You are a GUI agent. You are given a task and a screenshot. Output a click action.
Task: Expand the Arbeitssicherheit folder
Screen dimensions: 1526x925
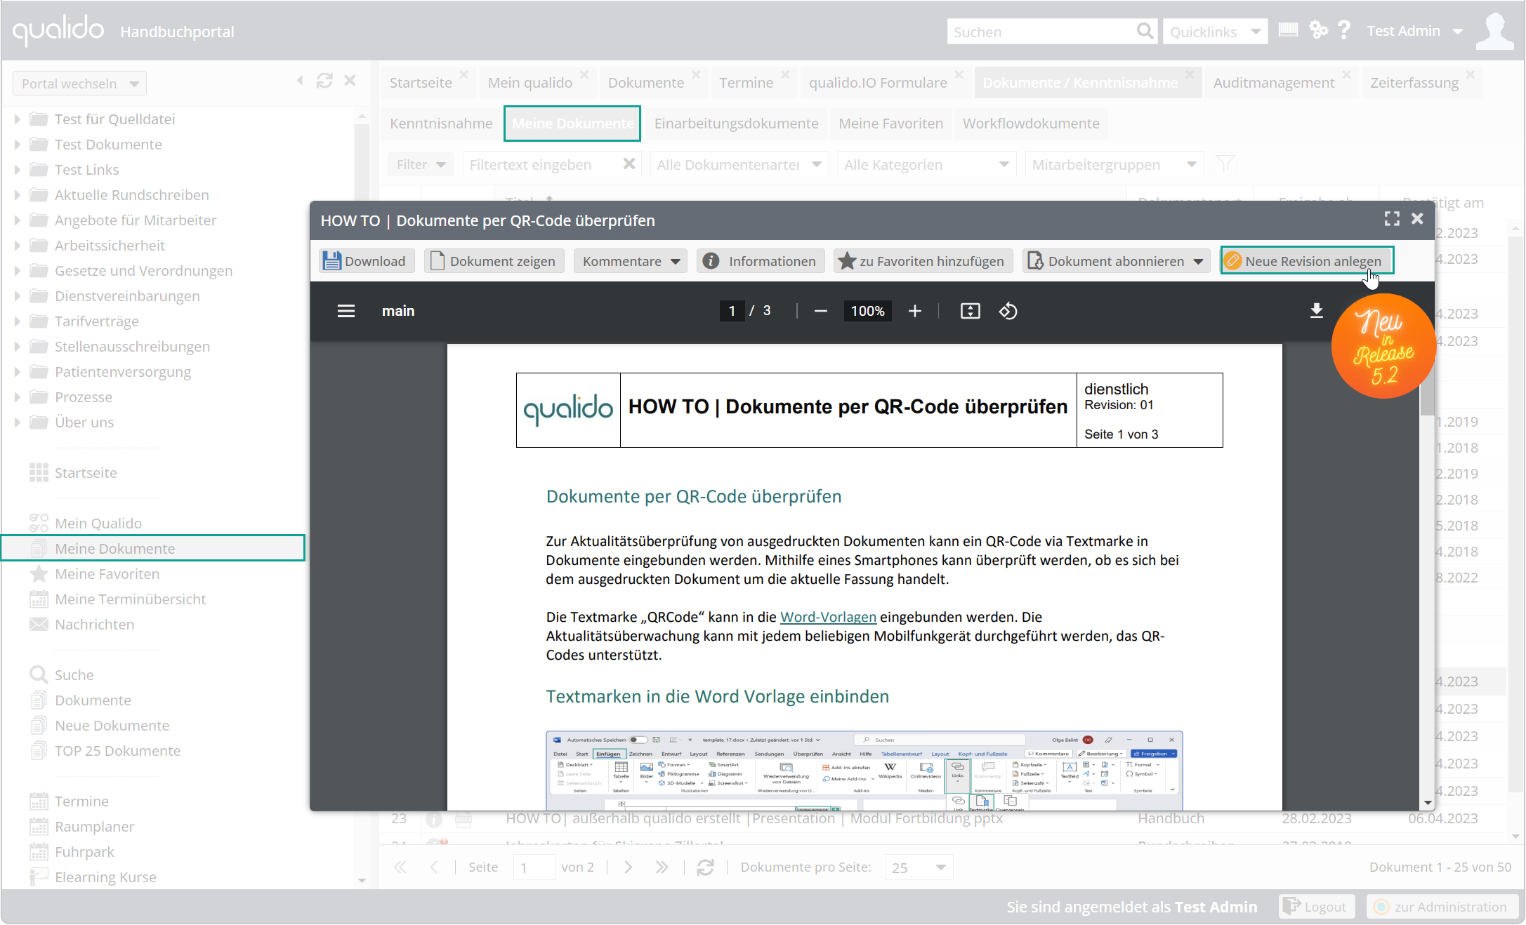point(17,246)
